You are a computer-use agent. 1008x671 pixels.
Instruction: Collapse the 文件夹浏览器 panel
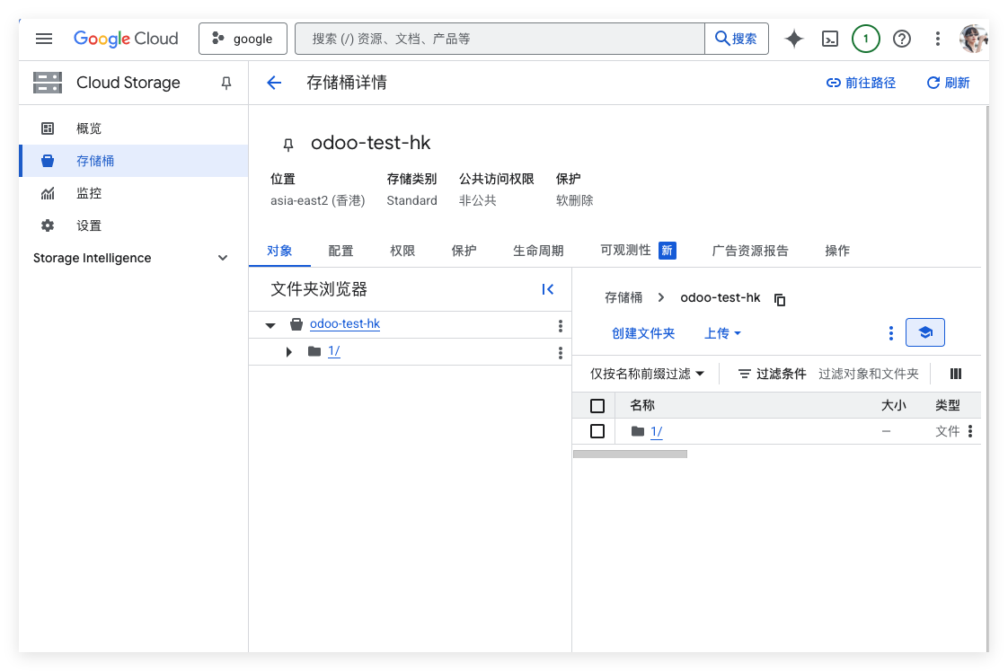(x=548, y=289)
